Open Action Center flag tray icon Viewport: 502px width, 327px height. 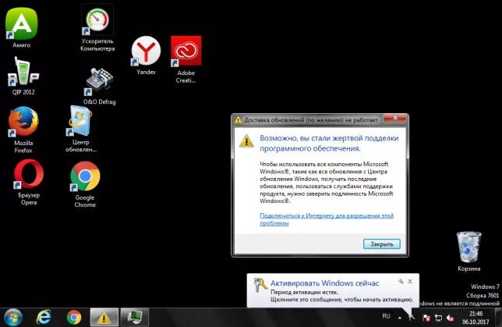pyautogui.click(x=426, y=318)
